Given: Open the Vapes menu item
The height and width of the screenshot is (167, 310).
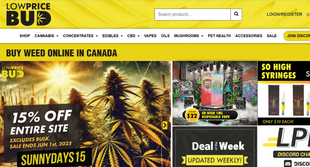Looking at the screenshot, I should click(x=150, y=36).
